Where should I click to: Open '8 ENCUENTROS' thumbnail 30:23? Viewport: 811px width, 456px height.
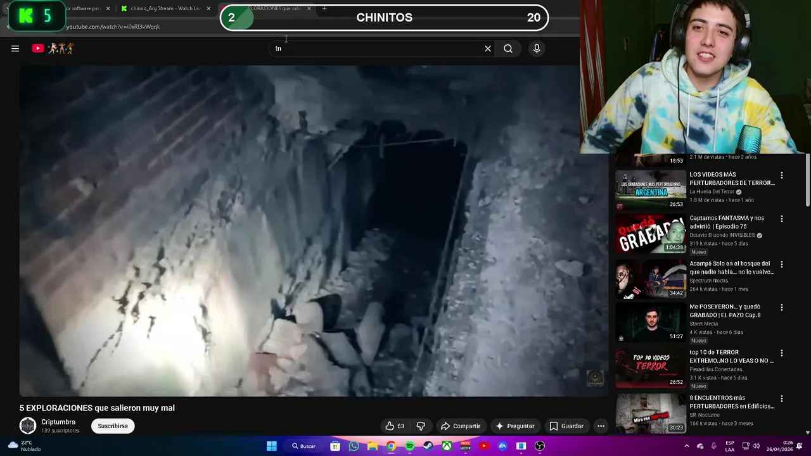pyautogui.click(x=651, y=413)
